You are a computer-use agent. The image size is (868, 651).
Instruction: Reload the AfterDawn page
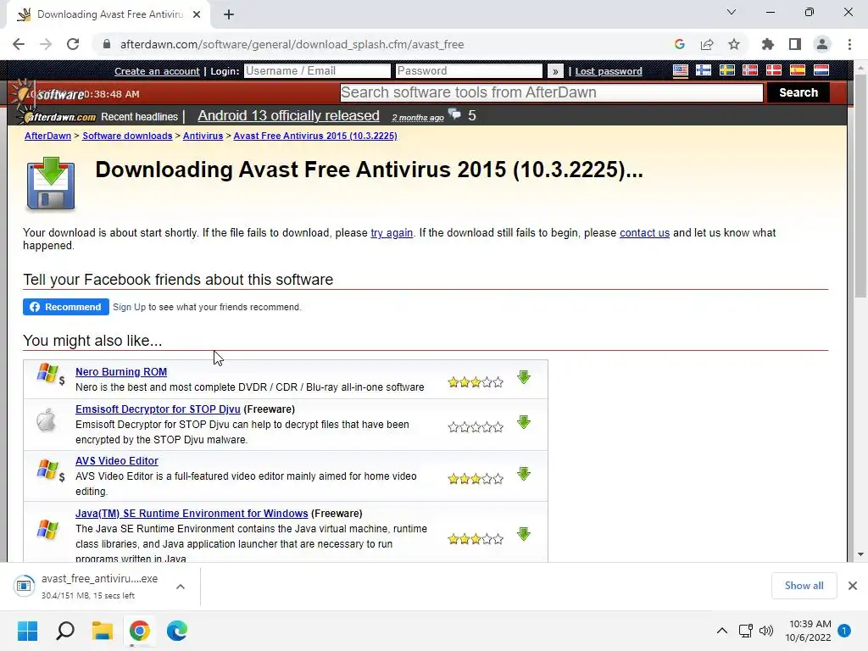[x=73, y=44]
